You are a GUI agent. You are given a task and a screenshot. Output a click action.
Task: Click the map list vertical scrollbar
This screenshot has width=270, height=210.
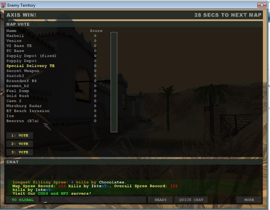(114, 82)
